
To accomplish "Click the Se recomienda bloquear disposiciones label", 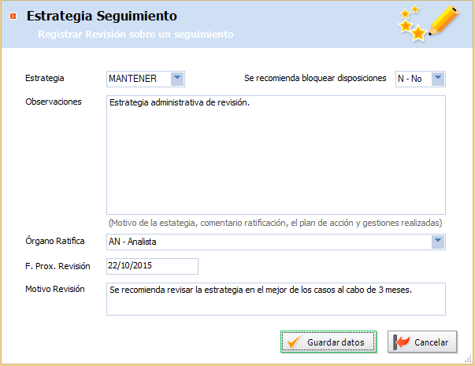I will click(x=315, y=78).
